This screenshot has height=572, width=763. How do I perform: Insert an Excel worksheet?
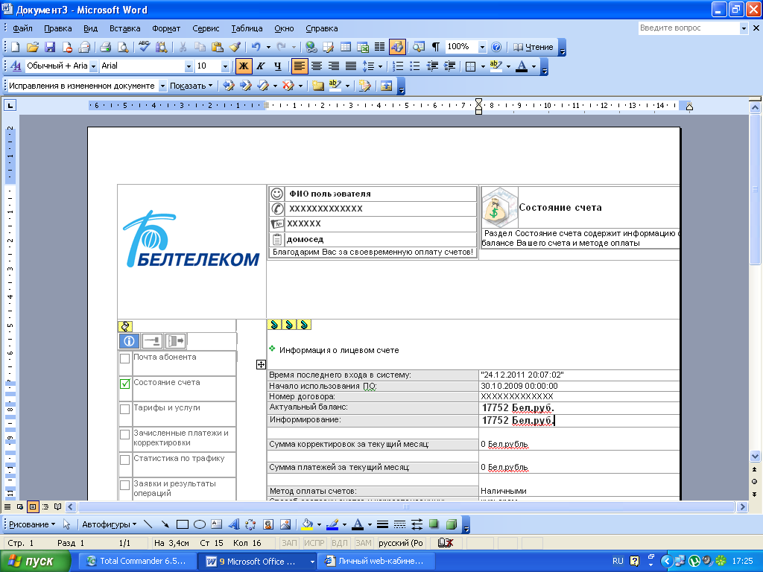[x=363, y=47]
